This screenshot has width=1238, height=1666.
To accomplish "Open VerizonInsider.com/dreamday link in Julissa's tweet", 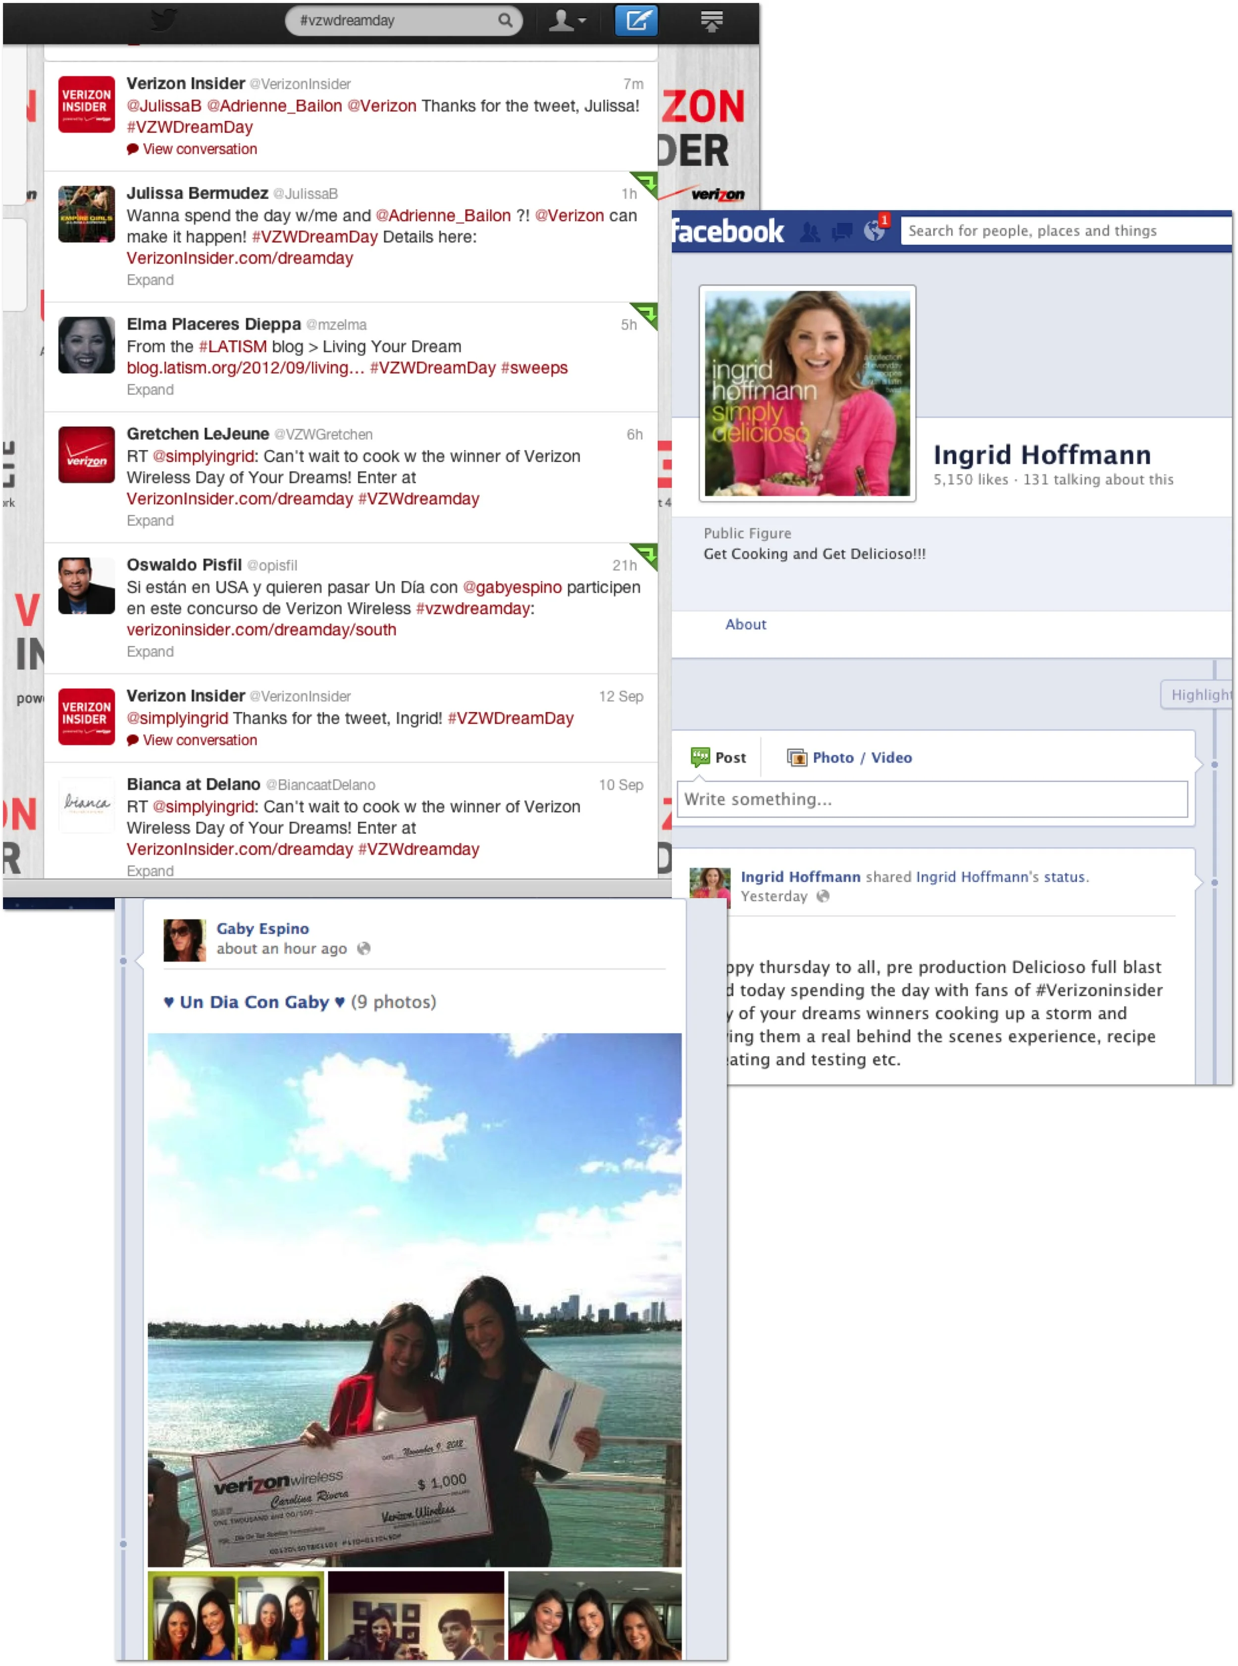I will tap(240, 258).
